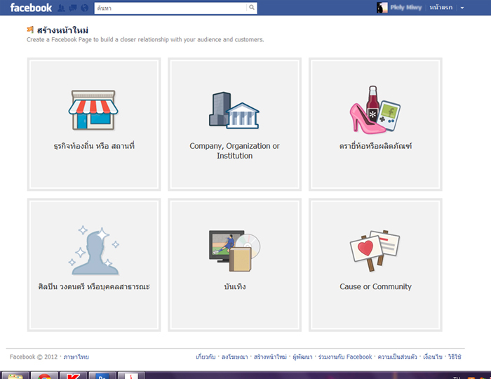491x379 pixels.
Task: Click the search magnifier button
Action: 252,8
